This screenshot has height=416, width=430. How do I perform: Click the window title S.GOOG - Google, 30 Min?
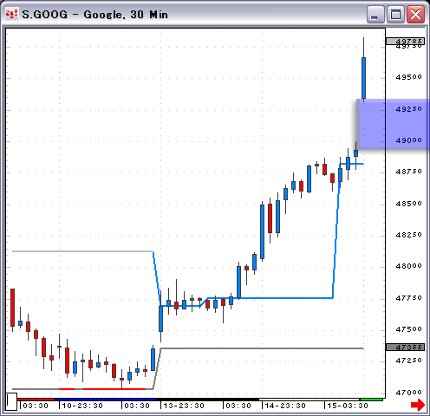click(94, 15)
